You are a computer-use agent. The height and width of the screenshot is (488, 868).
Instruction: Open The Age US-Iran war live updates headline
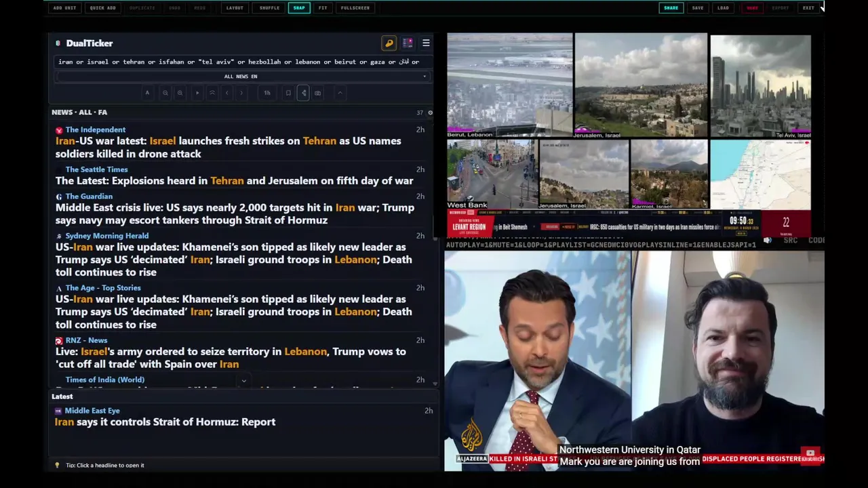(233, 312)
